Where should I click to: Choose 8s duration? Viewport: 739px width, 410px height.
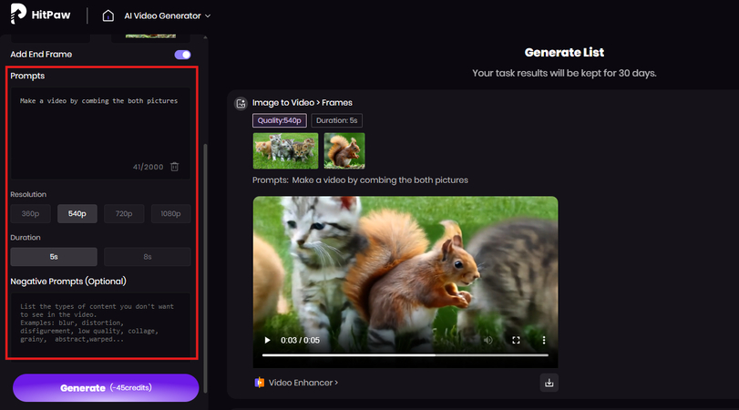point(147,257)
